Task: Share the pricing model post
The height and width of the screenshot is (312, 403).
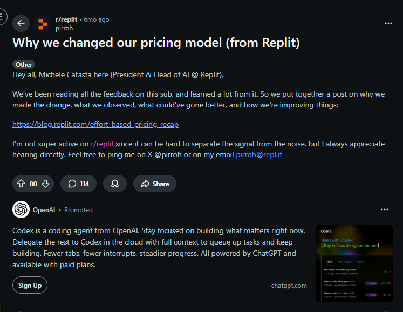Action: click(x=155, y=184)
